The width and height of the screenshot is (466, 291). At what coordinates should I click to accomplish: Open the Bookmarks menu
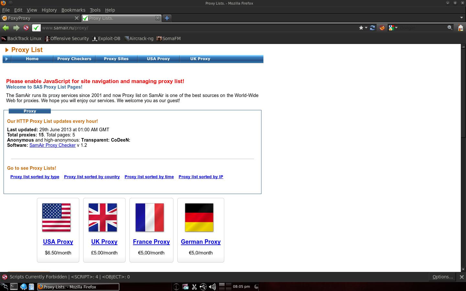pos(73,10)
